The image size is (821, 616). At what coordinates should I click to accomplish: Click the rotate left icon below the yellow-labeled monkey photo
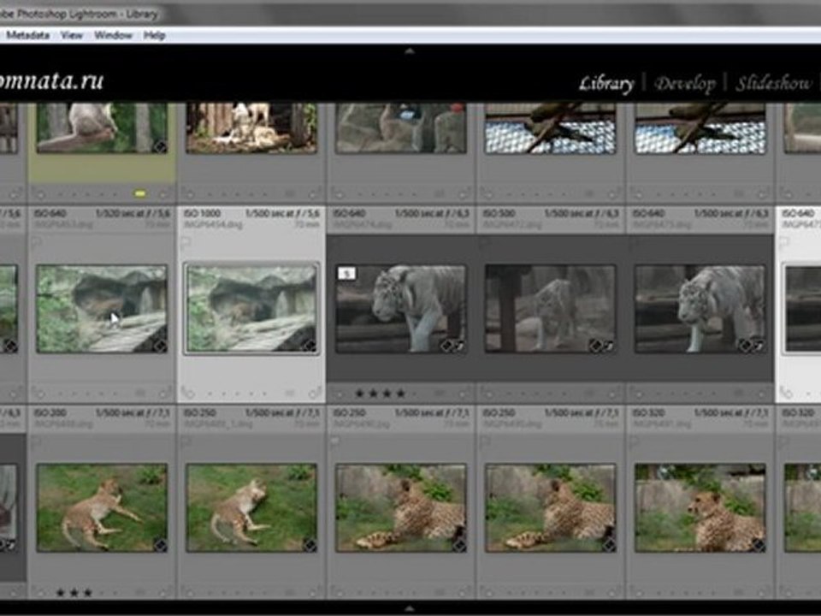pos(39,194)
